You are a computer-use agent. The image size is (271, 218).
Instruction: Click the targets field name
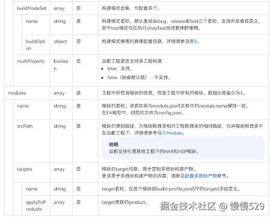tap(24, 169)
